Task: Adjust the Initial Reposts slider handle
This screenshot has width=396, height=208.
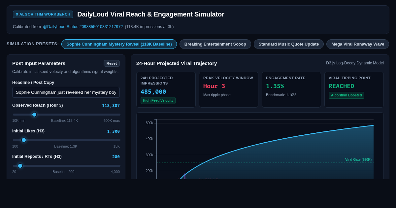Action: [20, 166]
